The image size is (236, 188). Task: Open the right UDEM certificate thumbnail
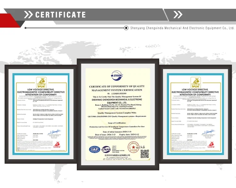[195, 114]
